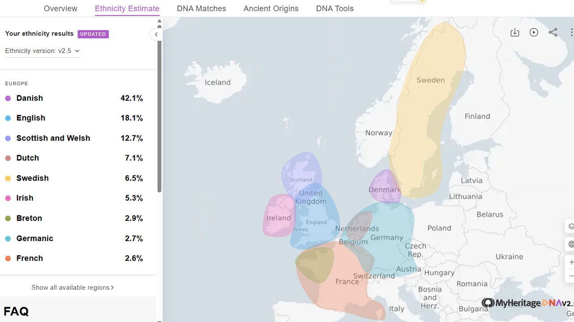
Task: Open the three-dot more options menu
Action: [x=571, y=32]
